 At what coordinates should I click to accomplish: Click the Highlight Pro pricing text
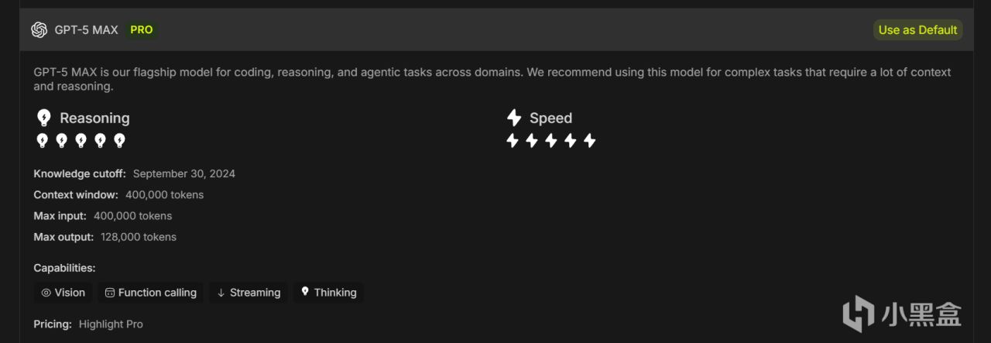click(111, 324)
